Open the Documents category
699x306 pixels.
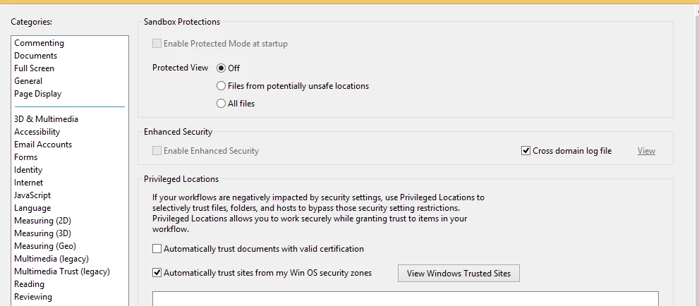[36, 56]
